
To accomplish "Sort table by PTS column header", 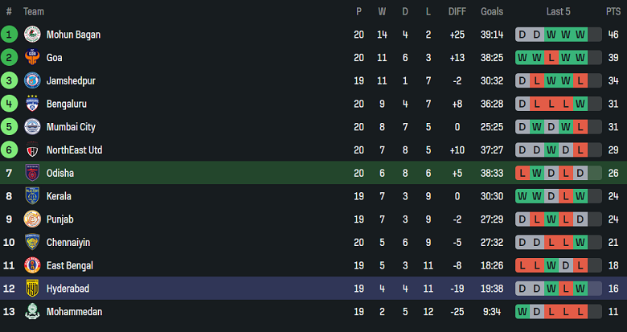I will coord(613,11).
